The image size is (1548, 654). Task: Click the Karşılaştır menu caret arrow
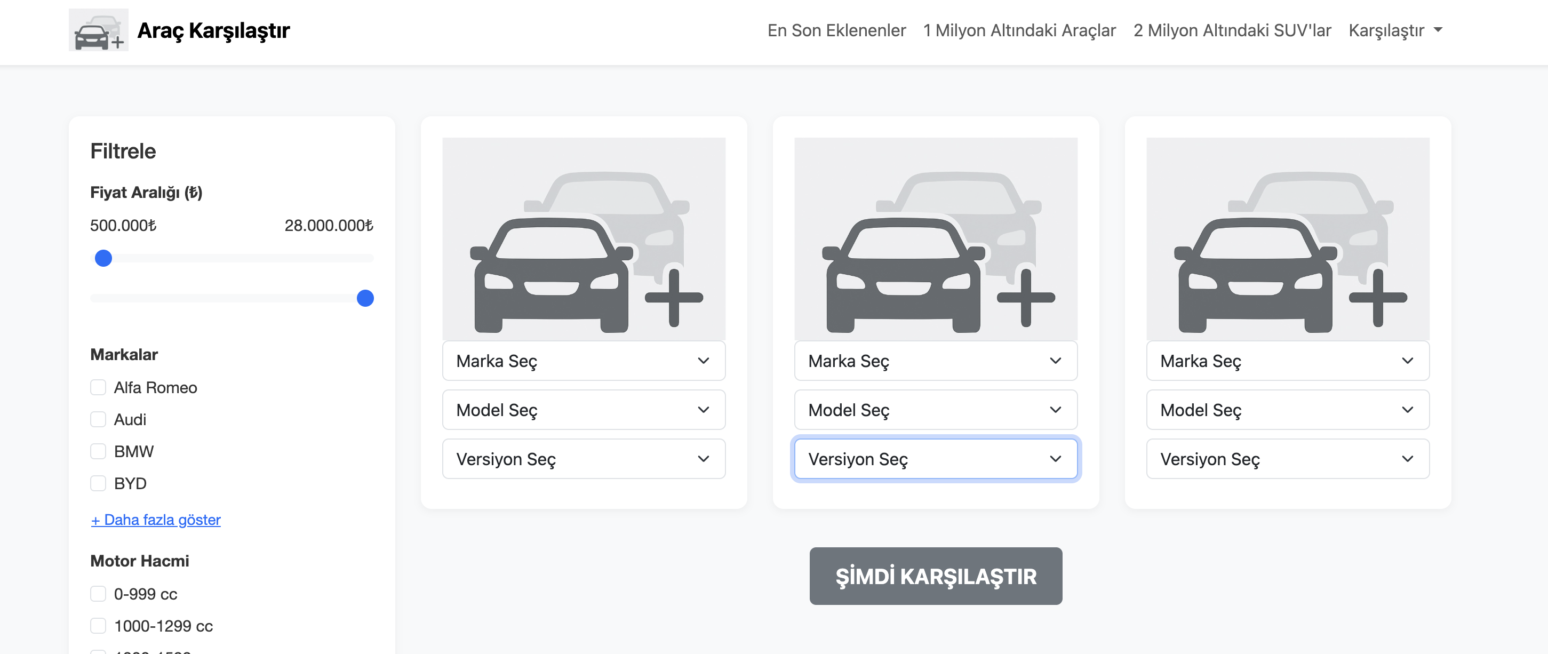tap(1438, 30)
